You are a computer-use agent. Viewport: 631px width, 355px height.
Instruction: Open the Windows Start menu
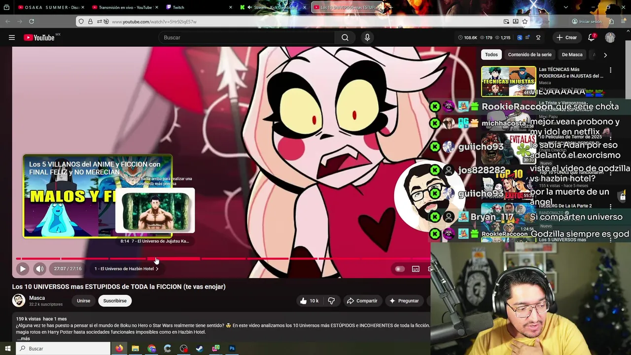coord(7,349)
